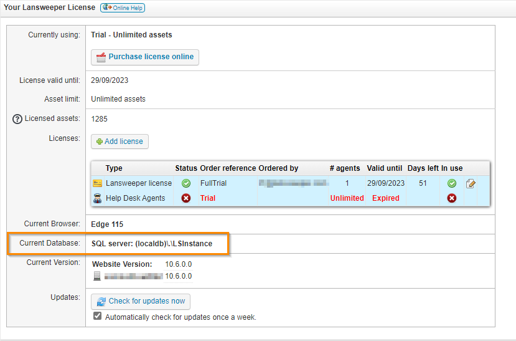Toggle automatic weekly update check checkbox
Screen dimensions: 516x341
97,317
